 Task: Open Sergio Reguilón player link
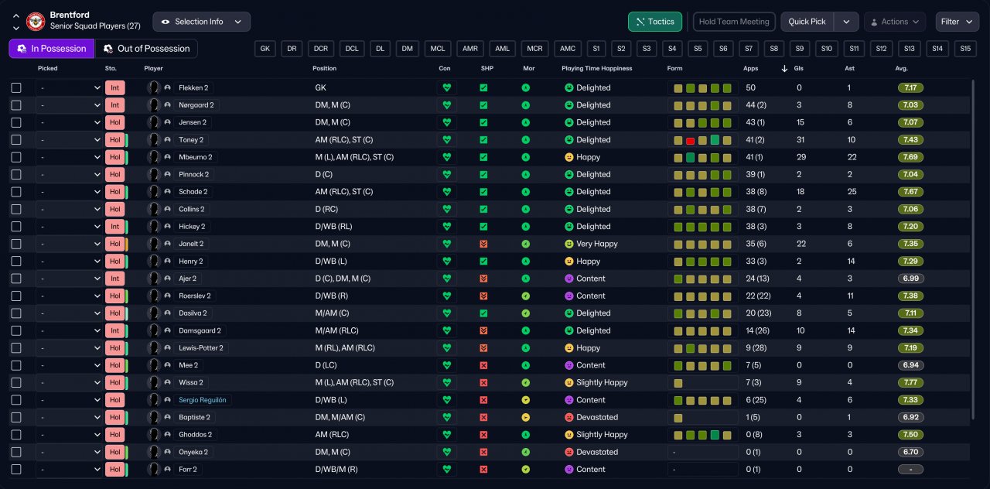[x=204, y=400]
